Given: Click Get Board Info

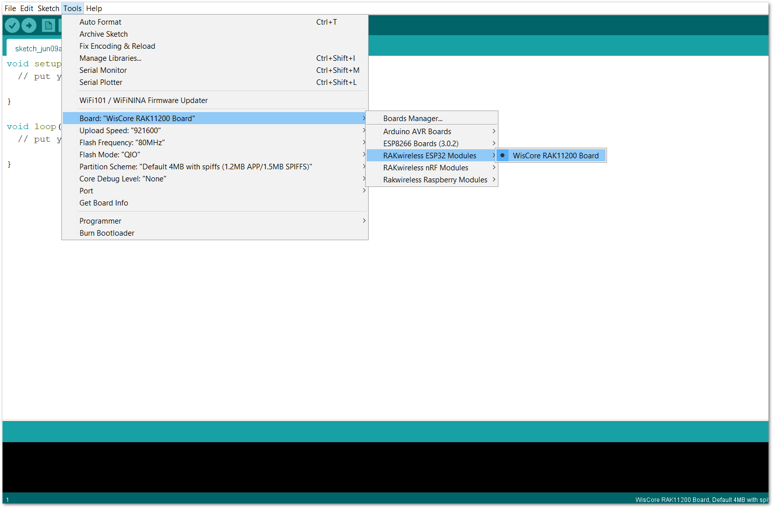Looking at the screenshot, I should pyautogui.click(x=215, y=203).
